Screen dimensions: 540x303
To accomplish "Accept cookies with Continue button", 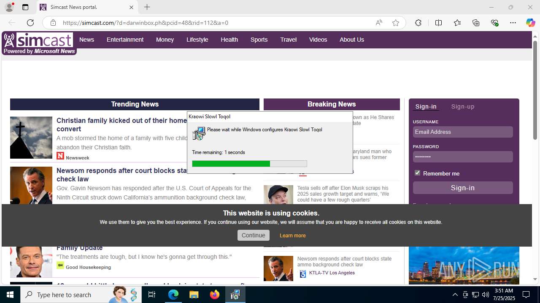I will pyautogui.click(x=253, y=235).
